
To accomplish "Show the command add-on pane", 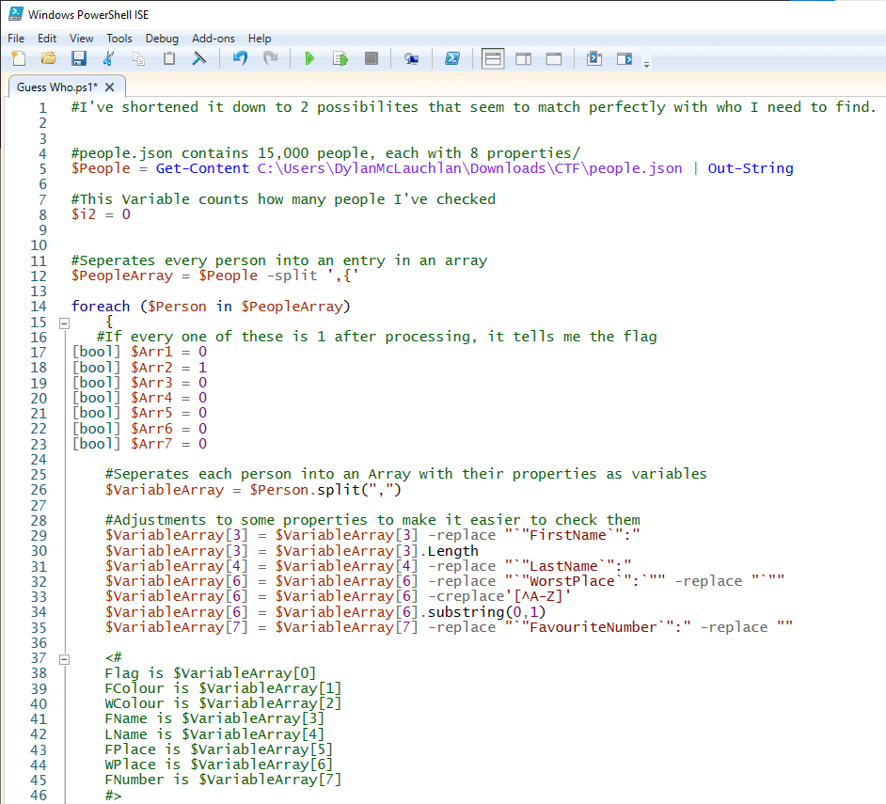I will pyautogui.click(x=625, y=58).
